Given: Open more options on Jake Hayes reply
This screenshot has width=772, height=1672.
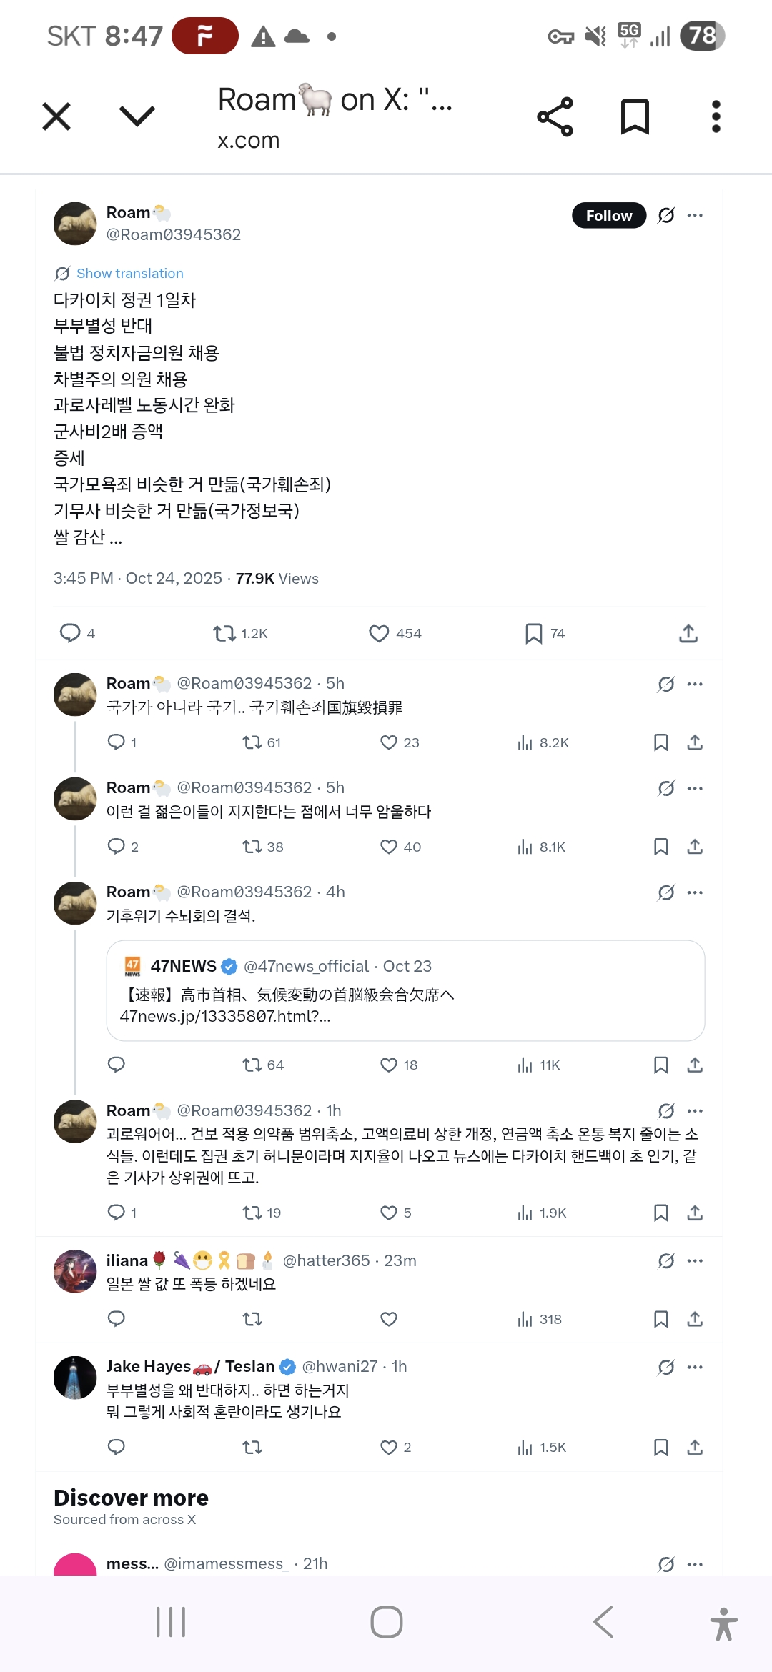Looking at the screenshot, I should click(x=695, y=1367).
